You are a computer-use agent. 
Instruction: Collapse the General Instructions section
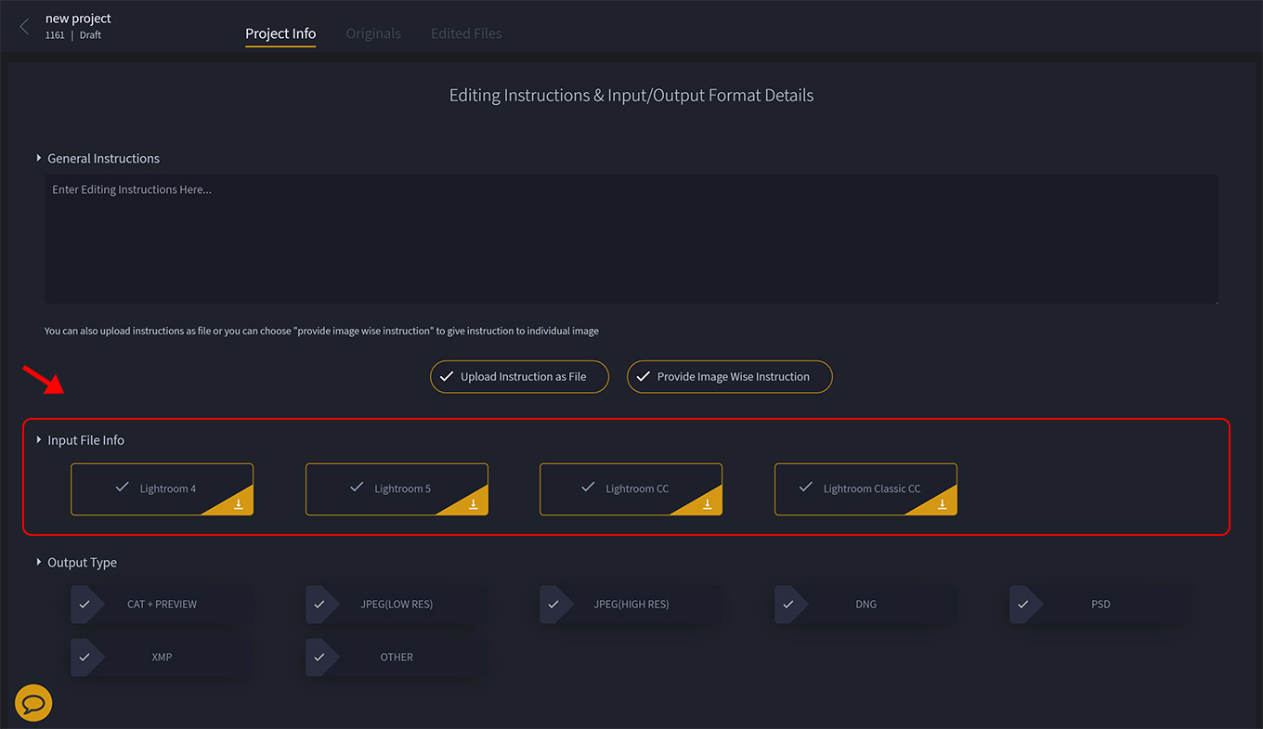tap(39, 158)
